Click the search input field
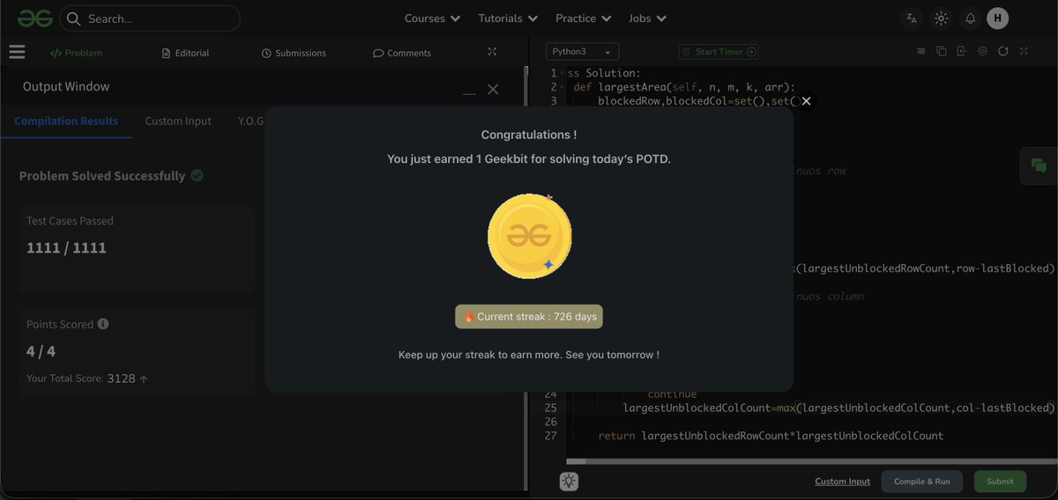Screen dimensions: 1058x500 click(150, 18)
